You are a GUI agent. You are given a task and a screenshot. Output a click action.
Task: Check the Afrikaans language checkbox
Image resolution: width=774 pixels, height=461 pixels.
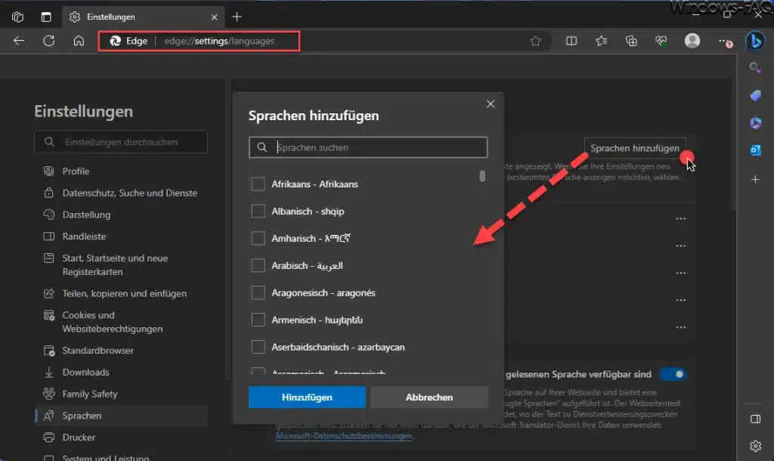coord(259,184)
